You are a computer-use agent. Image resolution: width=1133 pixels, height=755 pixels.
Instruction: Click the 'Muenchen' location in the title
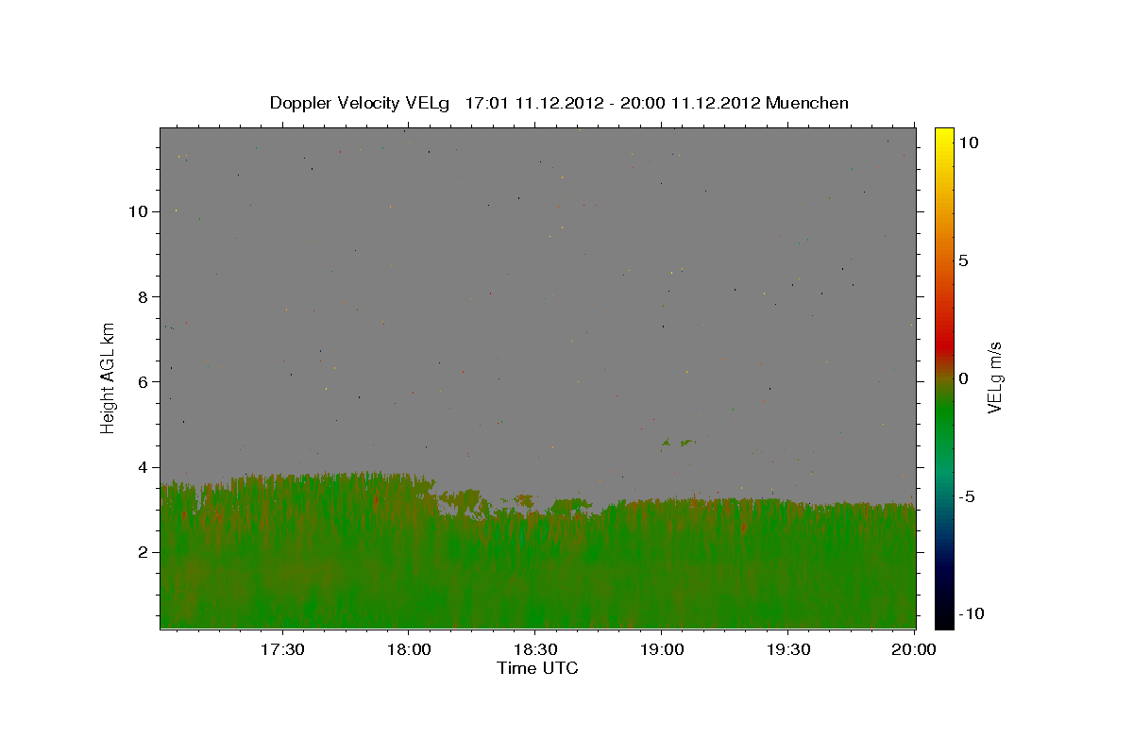[x=807, y=103]
